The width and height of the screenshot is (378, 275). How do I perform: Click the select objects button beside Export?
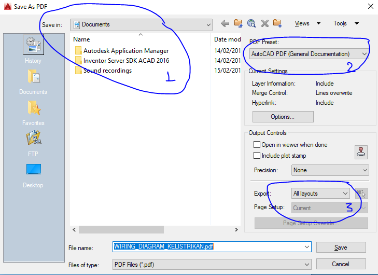(361, 193)
